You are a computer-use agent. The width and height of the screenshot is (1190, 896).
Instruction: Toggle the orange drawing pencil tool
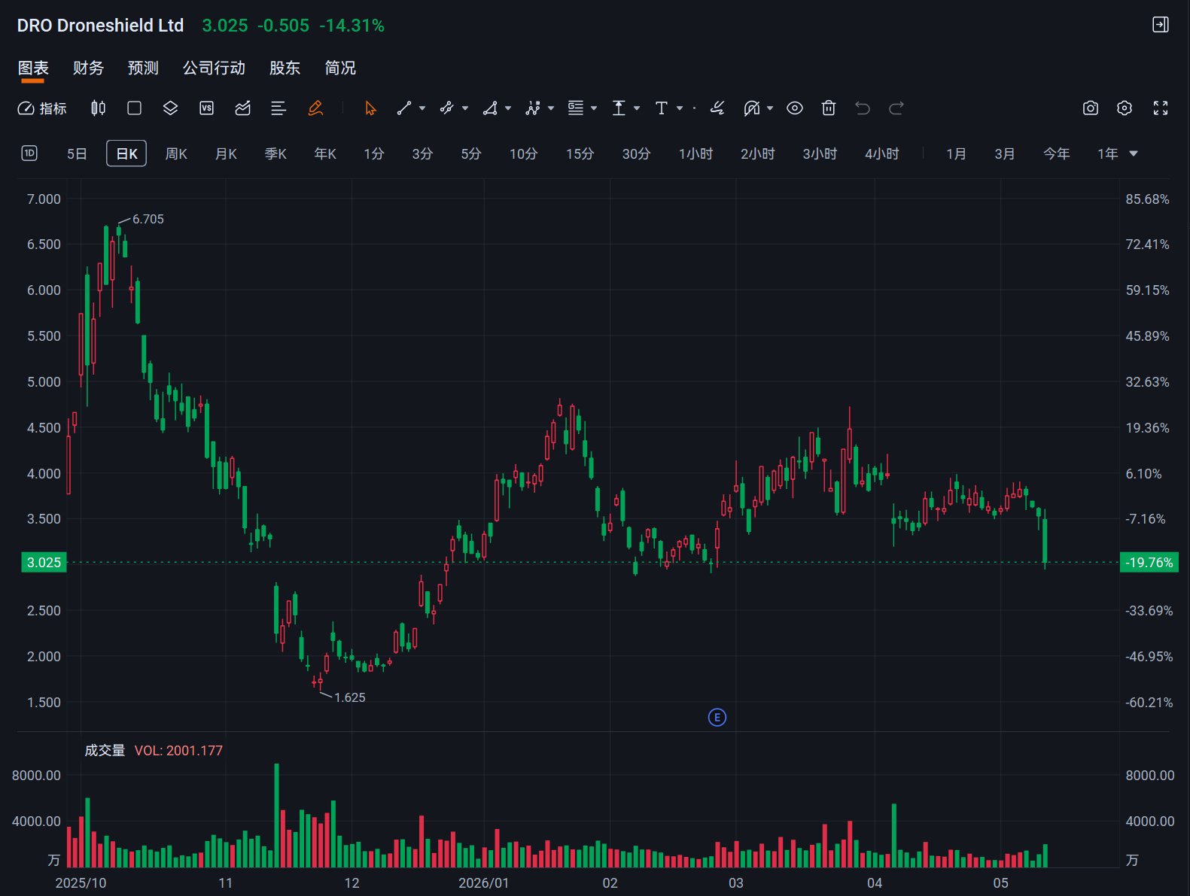315,108
